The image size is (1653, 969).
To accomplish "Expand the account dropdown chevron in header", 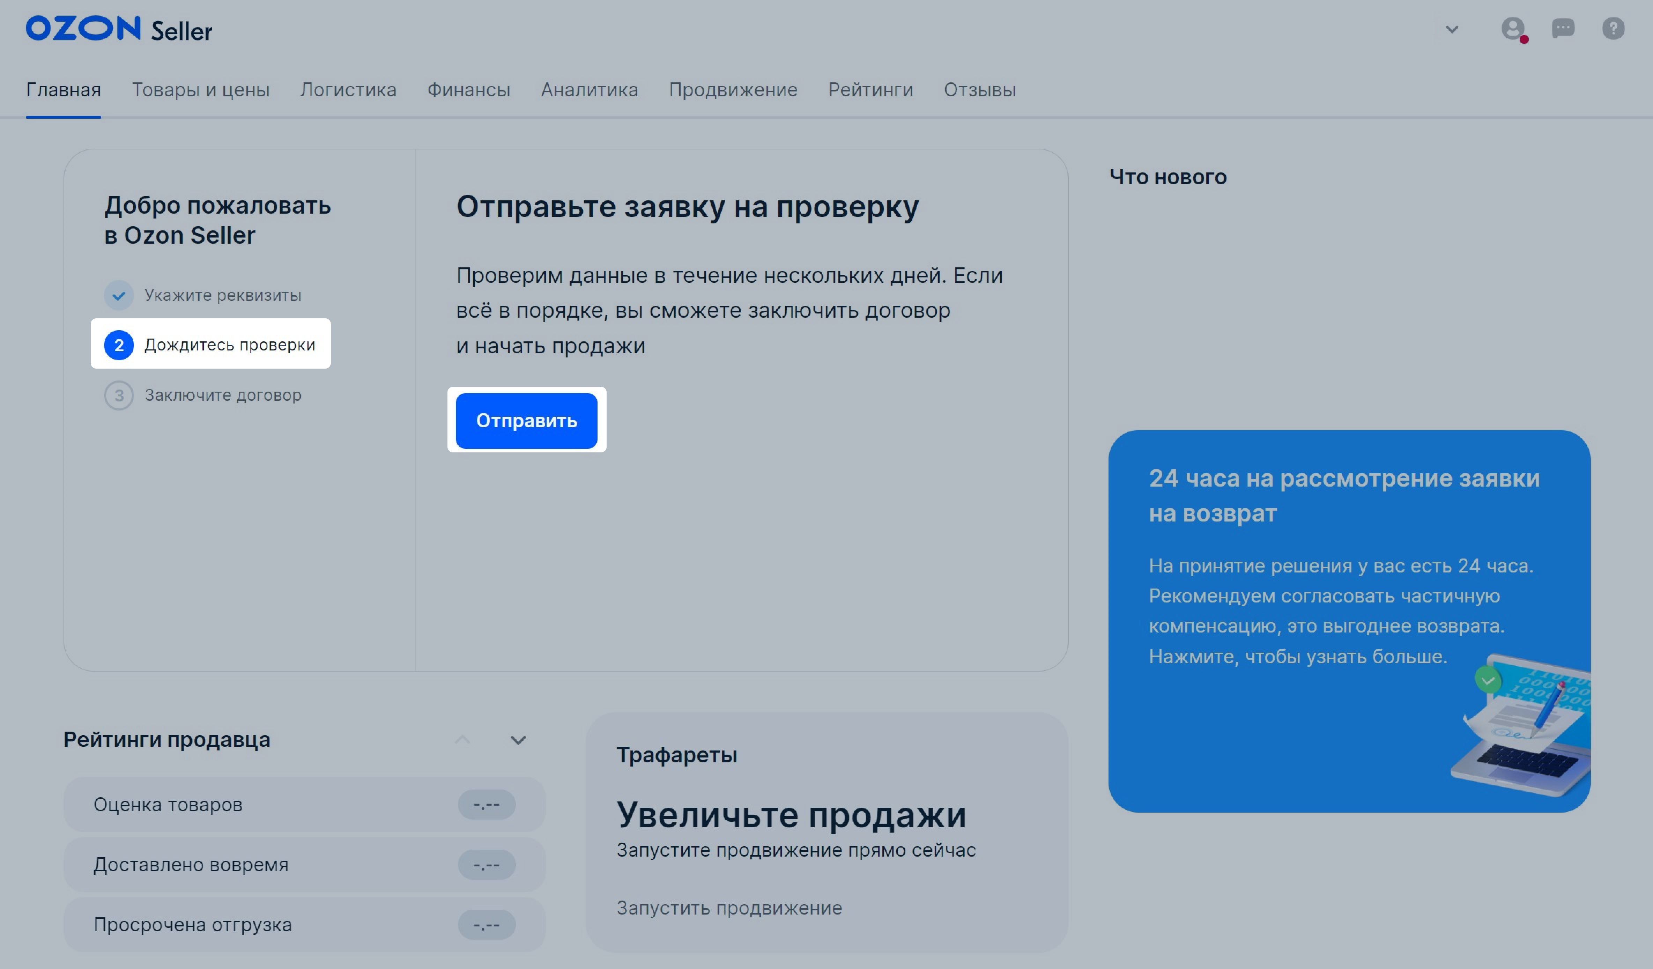I will point(1452,29).
